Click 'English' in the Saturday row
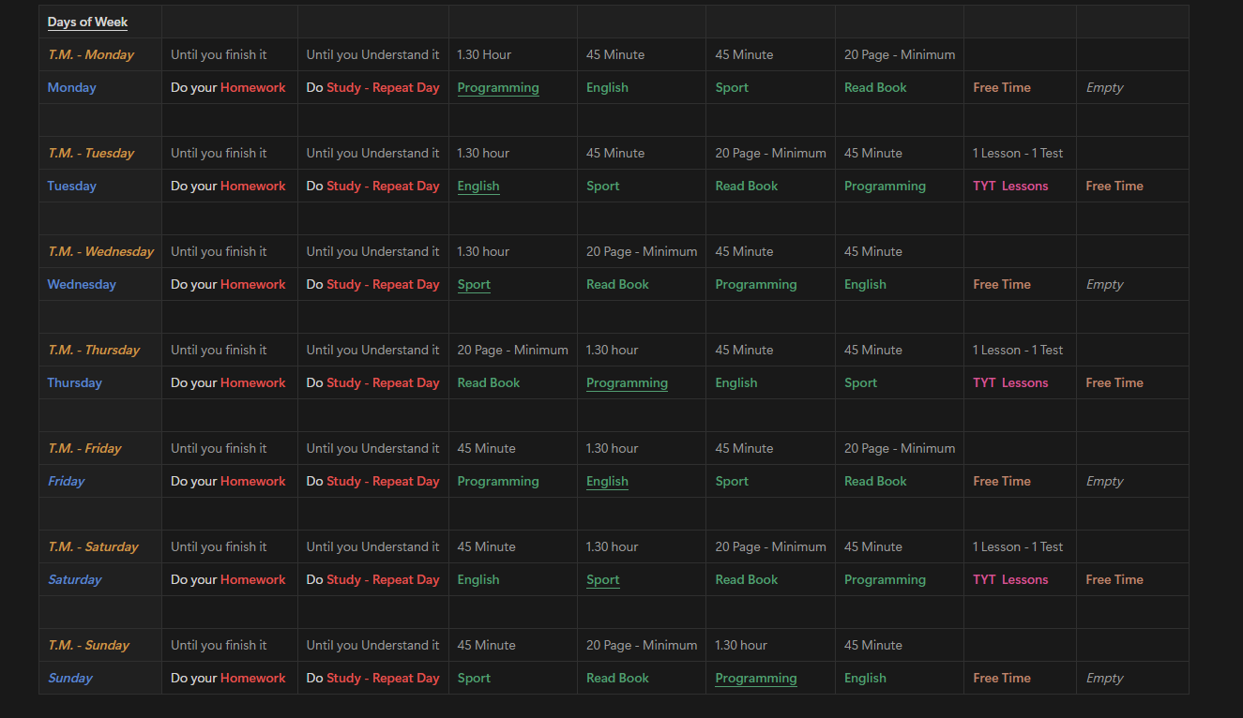The height and width of the screenshot is (718, 1243). tap(478, 579)
